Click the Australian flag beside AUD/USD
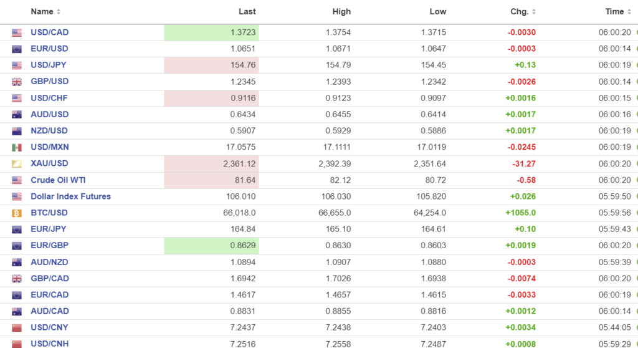 (x=17, y=115)
